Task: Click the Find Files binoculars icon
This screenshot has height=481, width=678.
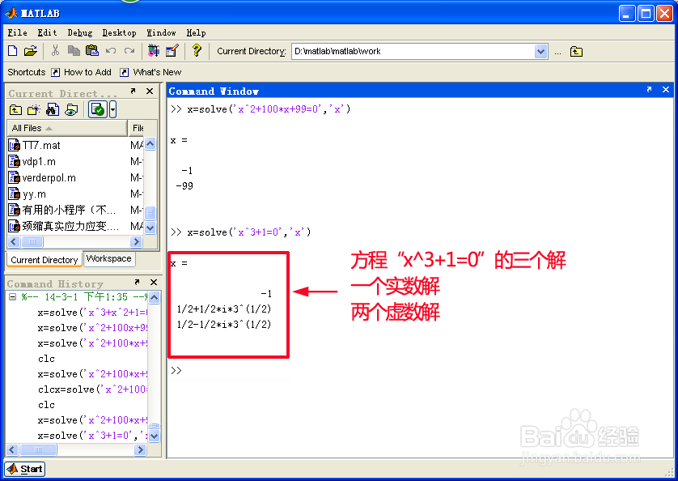Action: pos(53,109)
